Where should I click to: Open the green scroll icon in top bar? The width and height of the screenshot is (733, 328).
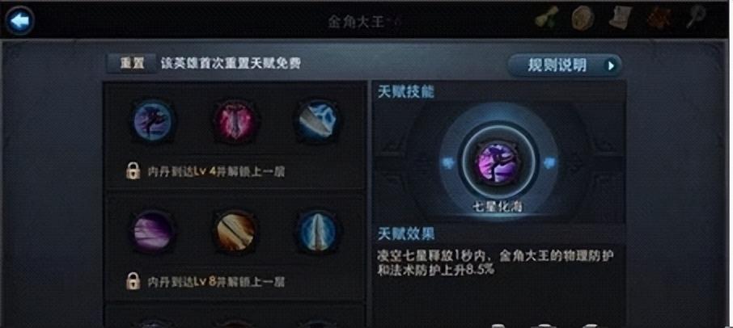coord(548,19)
